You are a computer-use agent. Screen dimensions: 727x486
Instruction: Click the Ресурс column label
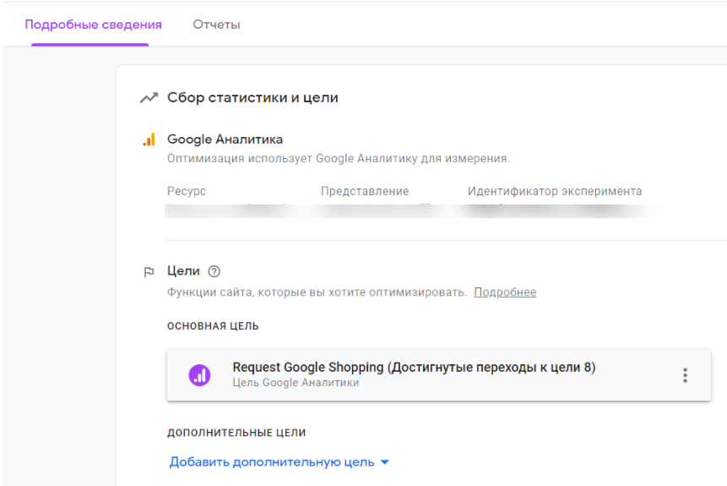[187, 191]
